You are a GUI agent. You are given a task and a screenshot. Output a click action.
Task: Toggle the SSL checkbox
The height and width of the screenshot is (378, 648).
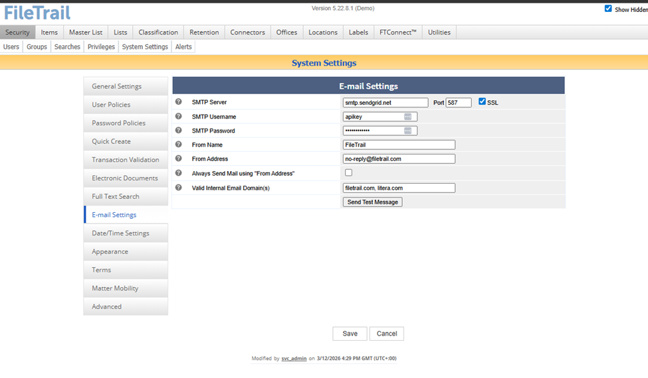[482, 101]
